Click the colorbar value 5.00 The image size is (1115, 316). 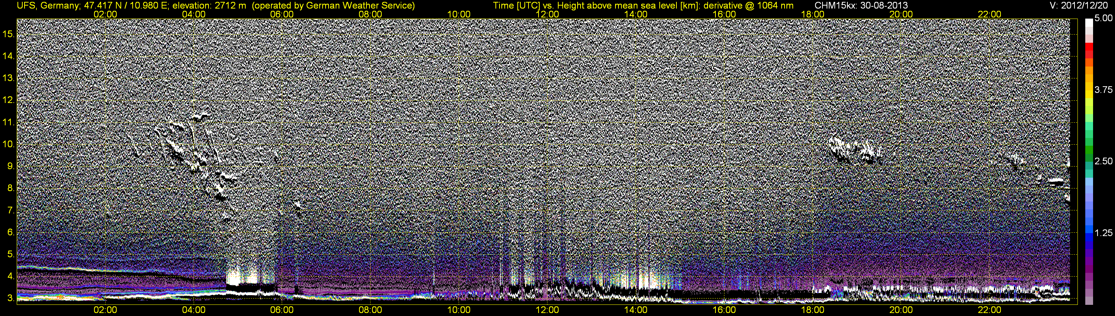(1103, 18)
